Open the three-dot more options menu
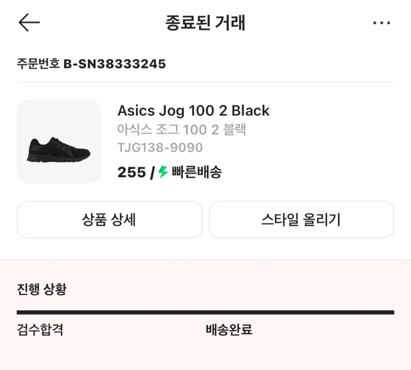Viewport: 411px width, 370px height. 381,23
